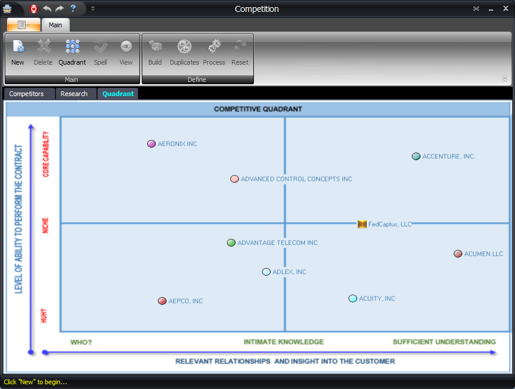
Task: Click the View eye icon
Action: (126, 46)
